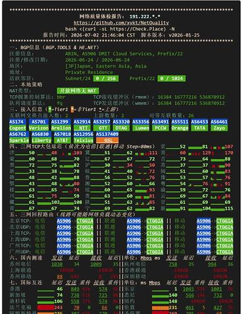This screenshot has width=242, height=314.
Task: Click the AS3320 badge
Action: [x=121, y=122]
